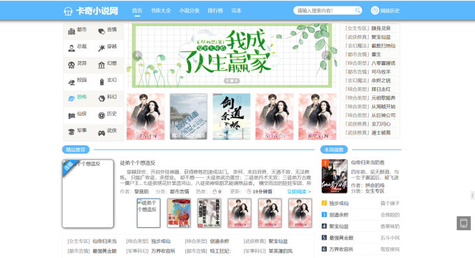Open the 幻想 category icon
The width and height of the screenshot is (475, 258).
click(x=102, y=65)
